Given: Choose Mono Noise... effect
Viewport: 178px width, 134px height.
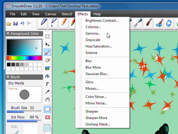Looking at the screenshot, I should click(x=96, y=103).
